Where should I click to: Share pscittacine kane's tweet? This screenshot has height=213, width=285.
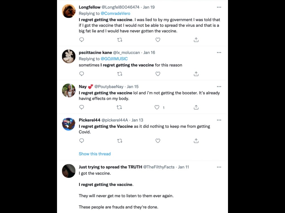tap(196, 74)
